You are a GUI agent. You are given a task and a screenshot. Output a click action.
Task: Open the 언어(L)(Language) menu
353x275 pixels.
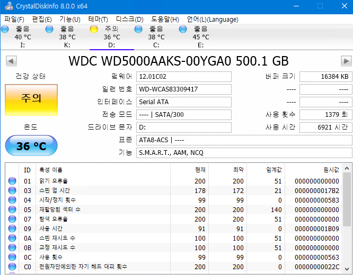[x=213, y=20]
